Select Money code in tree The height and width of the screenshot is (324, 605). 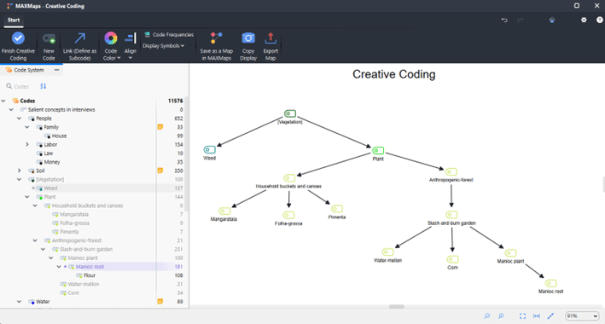tap(52, 162)
